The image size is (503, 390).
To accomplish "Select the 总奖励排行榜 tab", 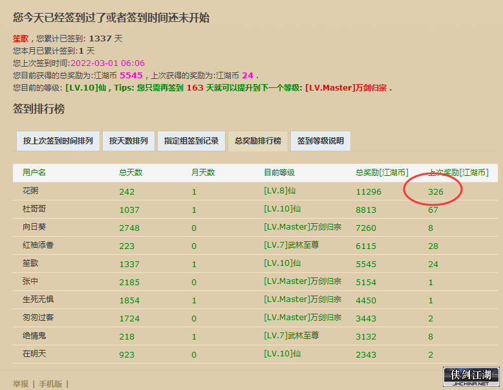I will pos(258,141).
